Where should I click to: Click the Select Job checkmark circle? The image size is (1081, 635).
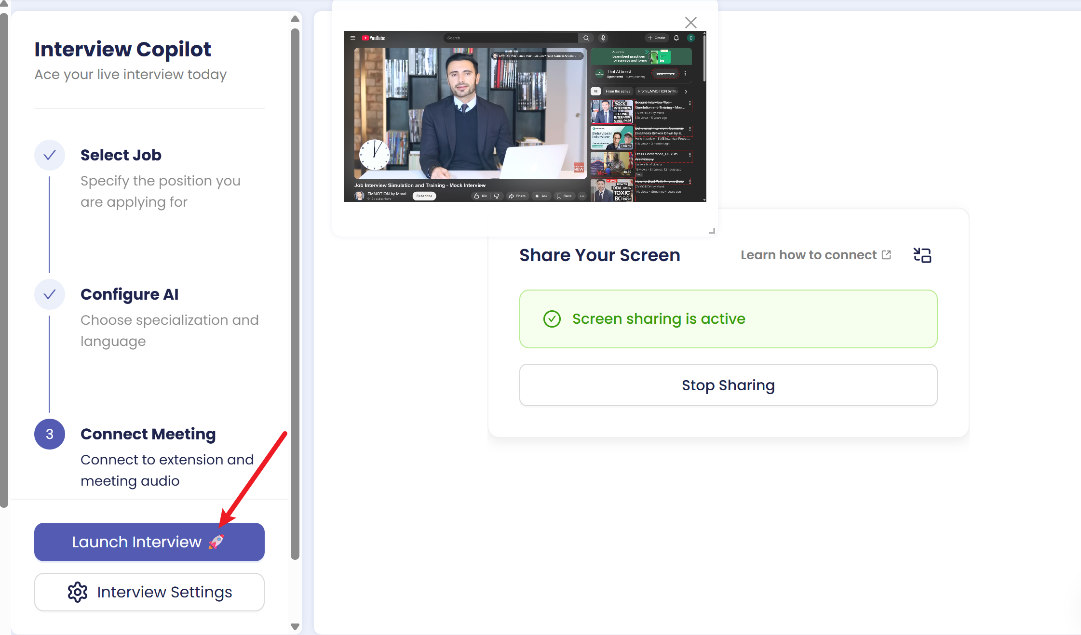point(50,155)
